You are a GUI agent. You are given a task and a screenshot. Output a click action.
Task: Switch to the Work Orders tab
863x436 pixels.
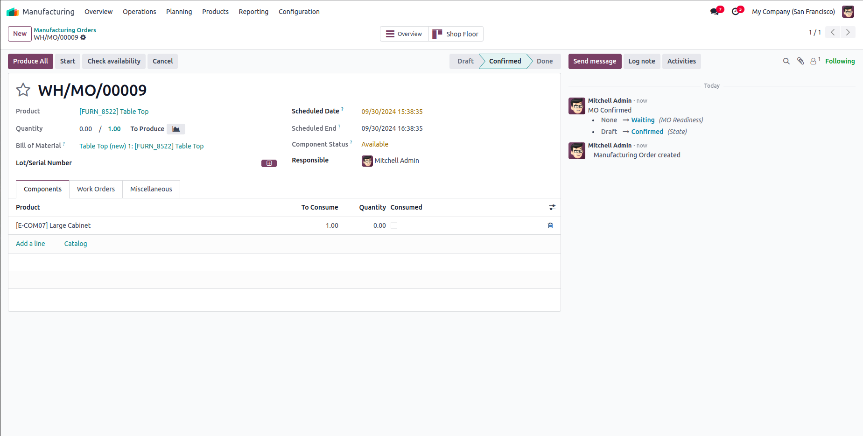(96, 189)
